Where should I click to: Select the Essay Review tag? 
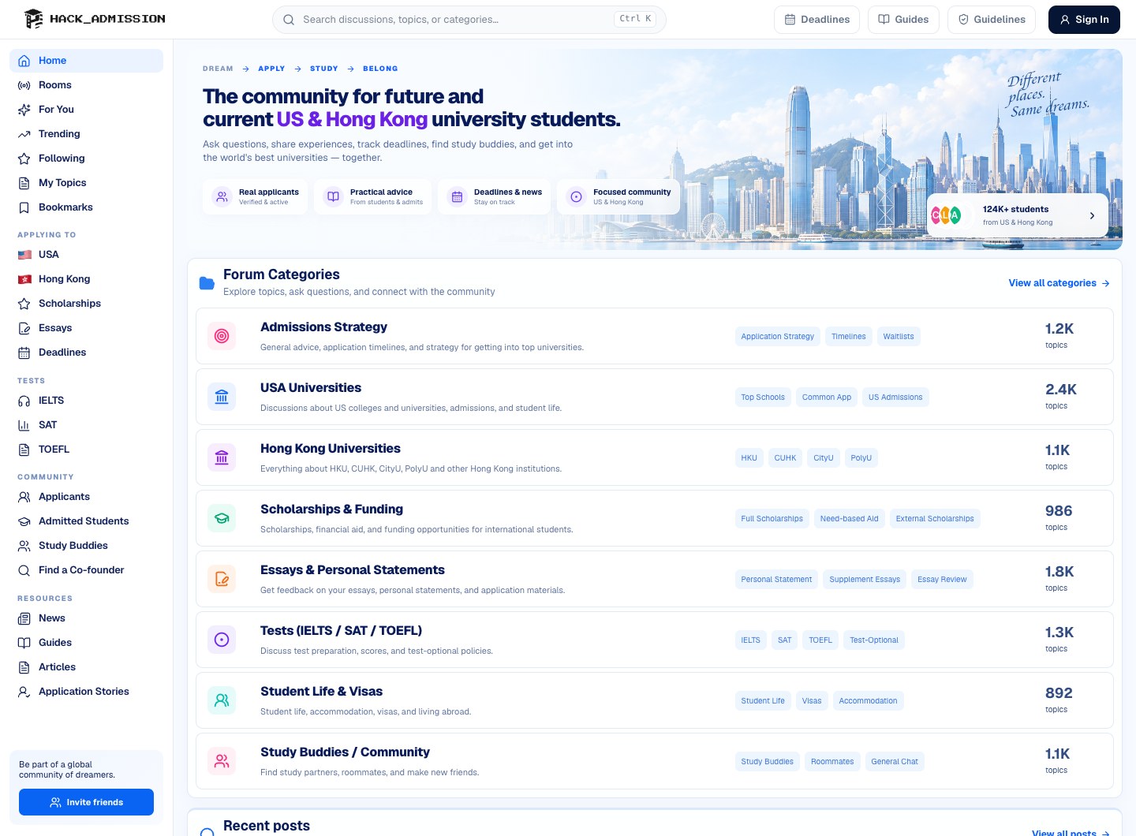coord(942,580)
